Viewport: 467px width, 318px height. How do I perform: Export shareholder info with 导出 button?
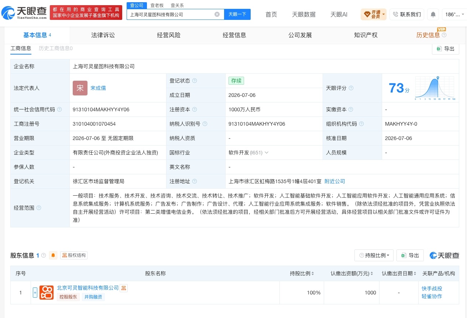tap(410, 255)
